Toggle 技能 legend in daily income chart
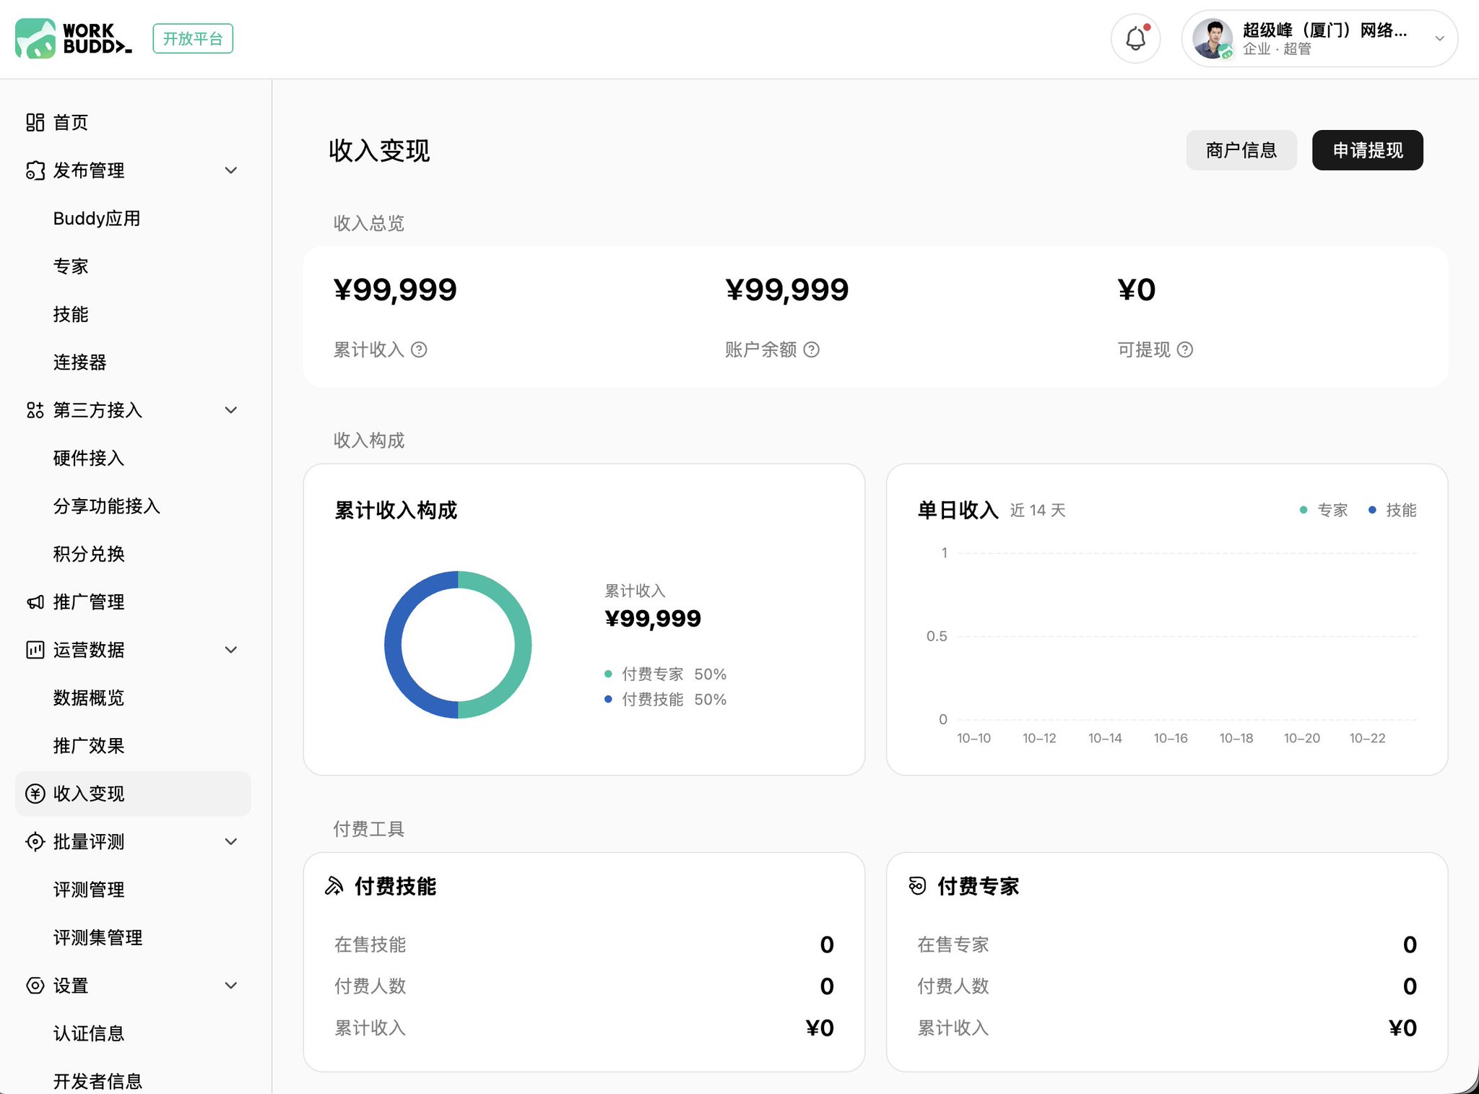Screen dimensions: 1479x1094 tap(1392, 511)
